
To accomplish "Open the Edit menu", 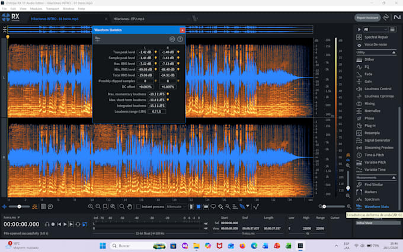I will point(13,9).
